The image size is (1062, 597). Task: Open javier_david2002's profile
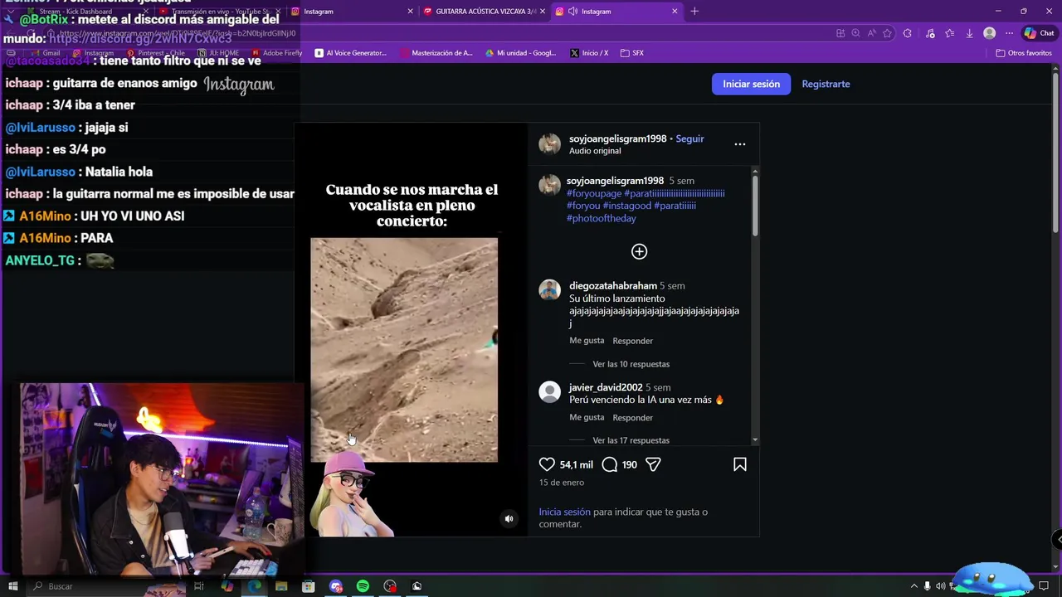[x=606, y=387]
